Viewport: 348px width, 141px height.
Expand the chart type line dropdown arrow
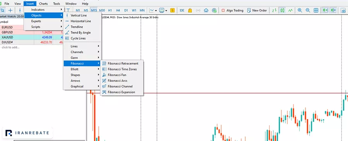pyautogui.click(x=156, y=11)
